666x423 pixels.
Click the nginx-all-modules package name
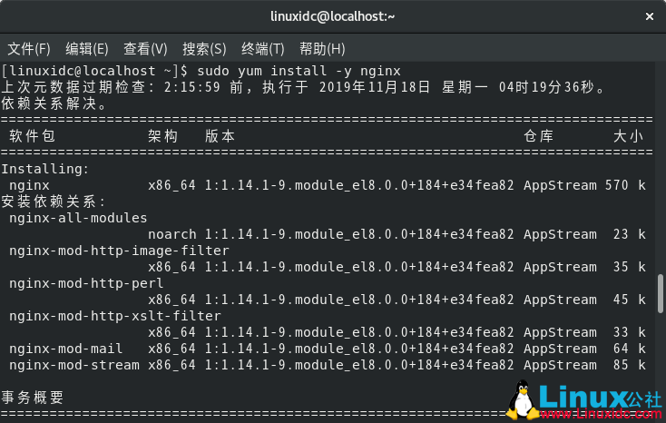pyautogui.click(x=78, y=218)
